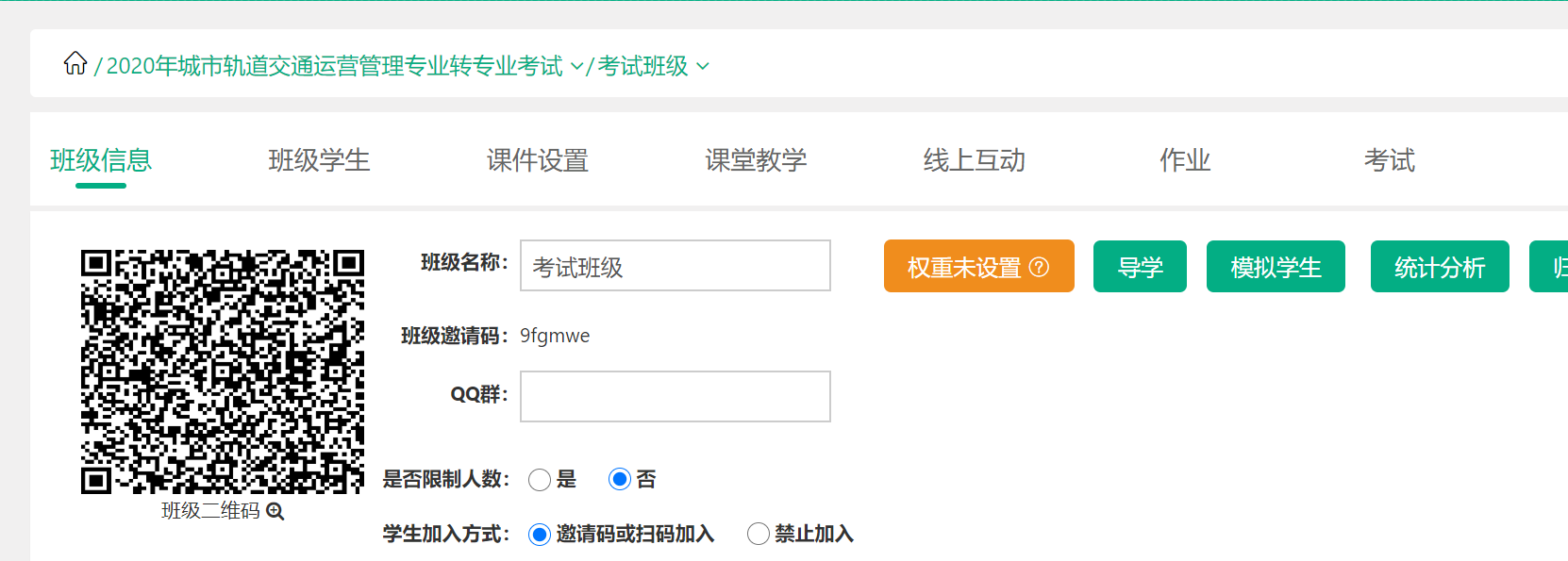Viewport: 1568px width, 561px height.
Task: Switch to the 作业 tab
Action: (x=1185, y=160)
